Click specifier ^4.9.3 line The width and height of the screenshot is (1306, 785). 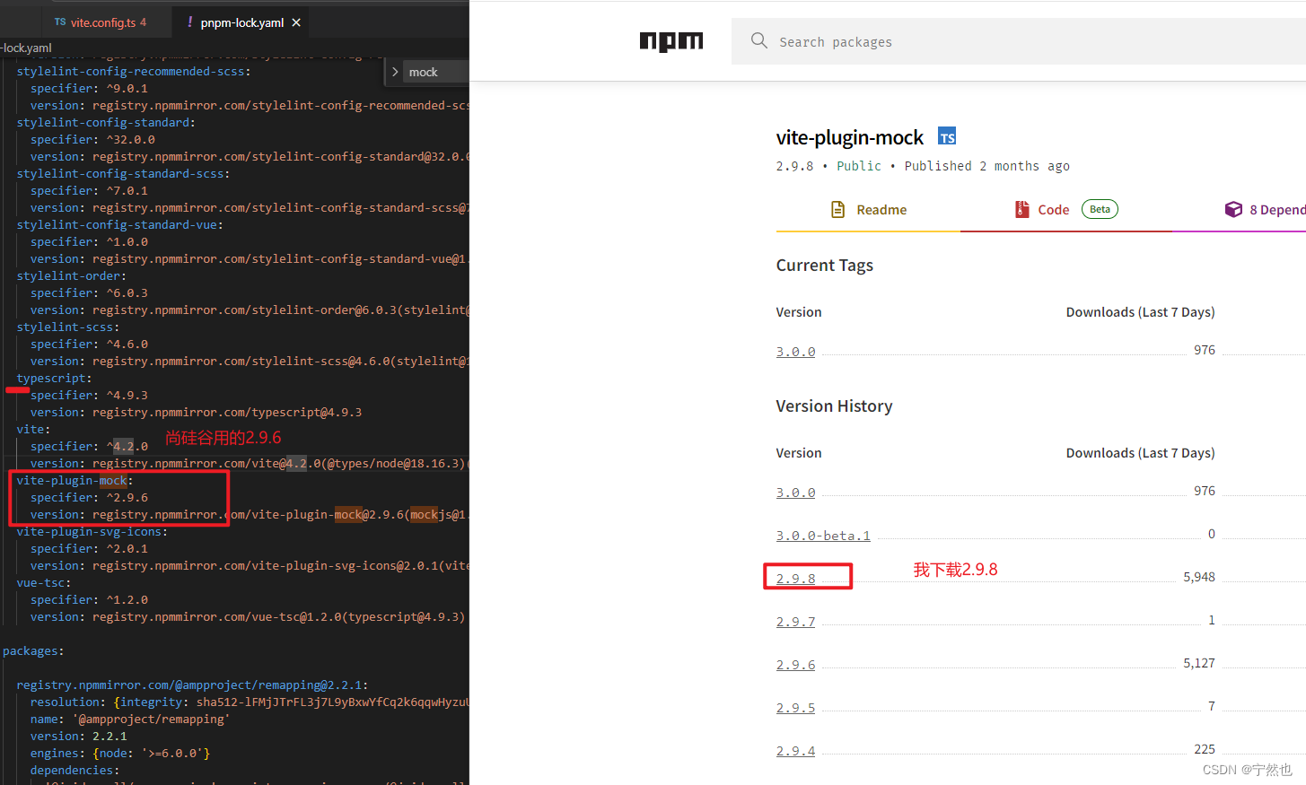click(89, 396)
